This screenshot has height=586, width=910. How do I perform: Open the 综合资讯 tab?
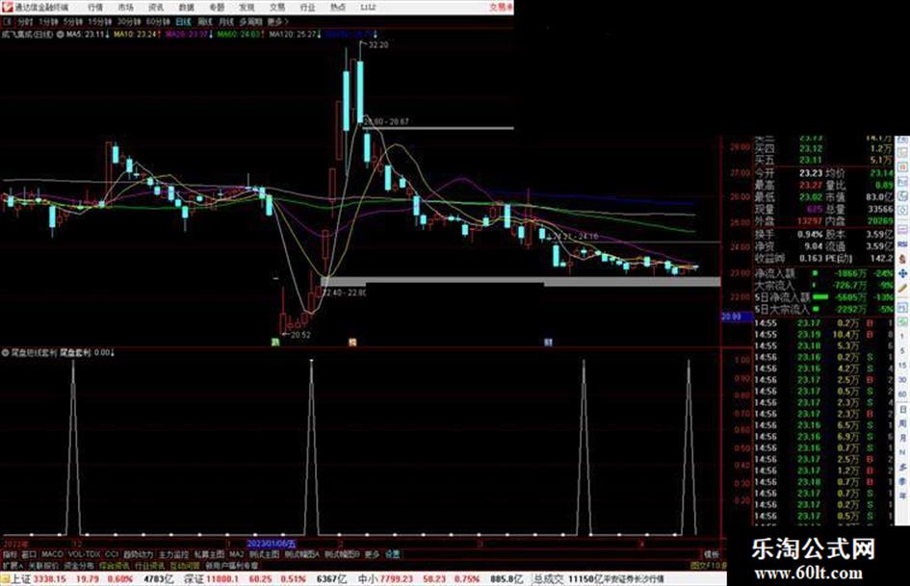tap(115, 565)
